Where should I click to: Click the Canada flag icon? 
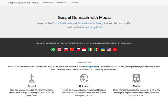click(59, 49)
